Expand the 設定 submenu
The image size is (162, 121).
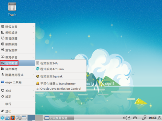tap(18, 96)
